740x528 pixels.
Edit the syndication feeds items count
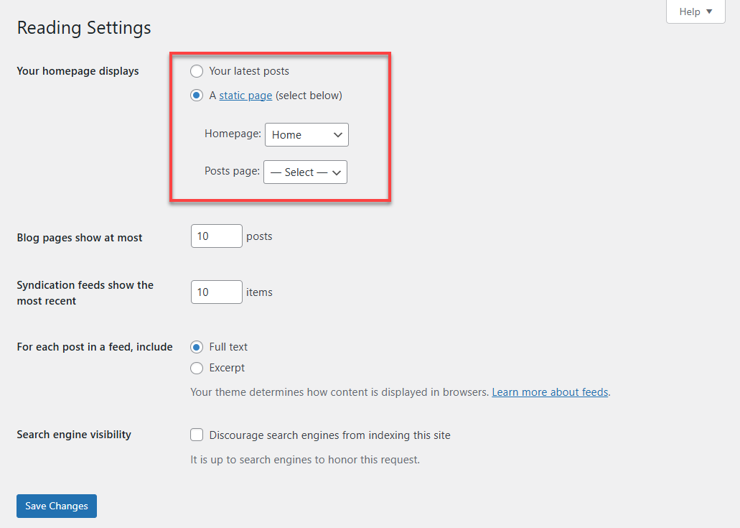[x=216, y=292]
